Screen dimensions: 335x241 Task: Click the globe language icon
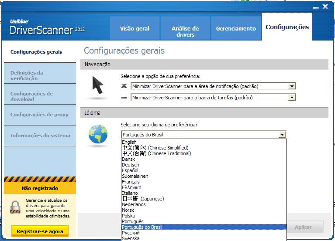pos(98,134)
